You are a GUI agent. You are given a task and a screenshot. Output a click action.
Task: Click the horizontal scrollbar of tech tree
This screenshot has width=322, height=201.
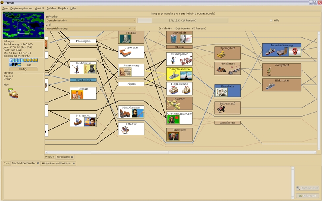[x=180, y=152]
